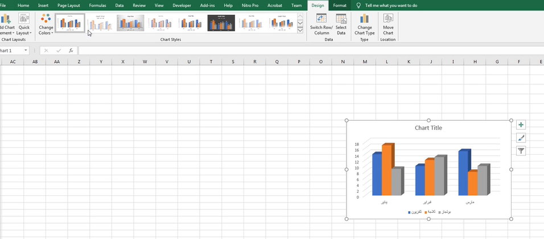Select the eighth chart style thumbnail

click(281, 23)
